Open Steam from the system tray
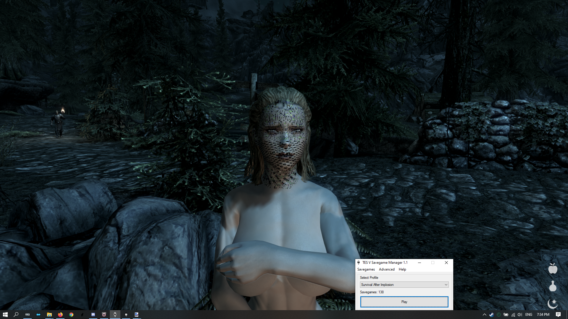Image resolution: width=568 pixels, height=319 pixels. click(491, 315)
